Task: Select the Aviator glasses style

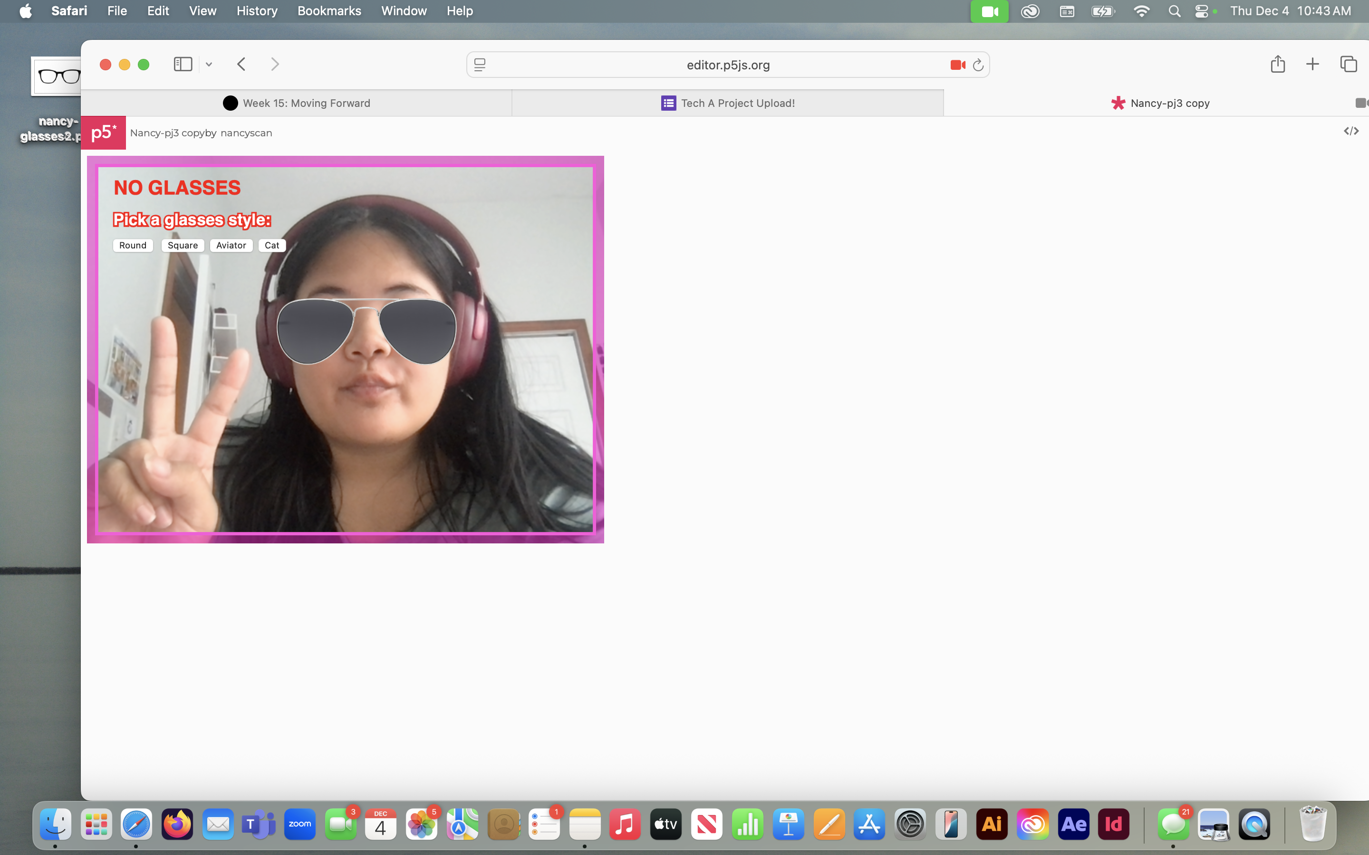Action: 231,246
